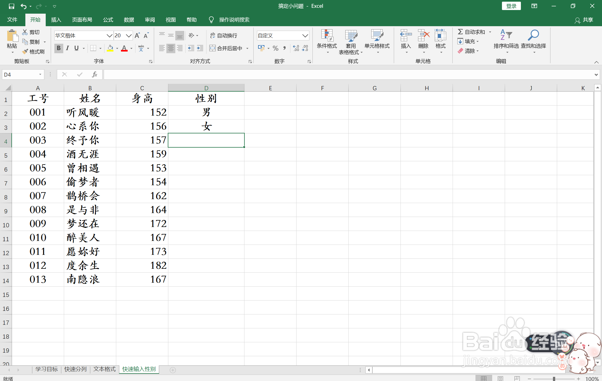602x381 pixels.
Task: Toggle Wrap Text (自动换行)
Action: [224, 36]
